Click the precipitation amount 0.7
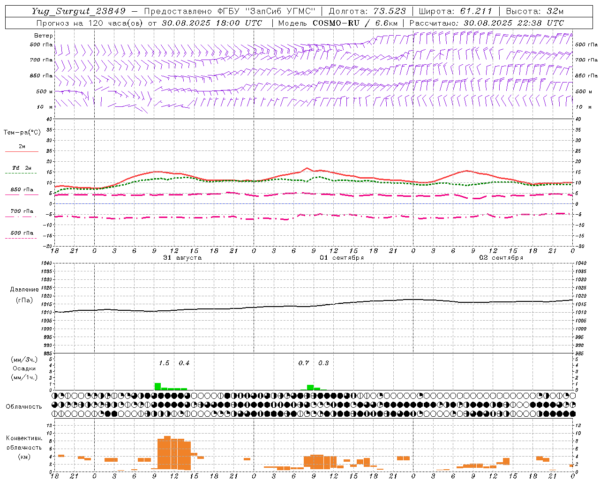Image resolution: width=600 pixels, height=480 pixels. tap(304, 363)
